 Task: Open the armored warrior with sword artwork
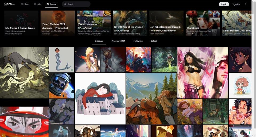(x=113, y=60)
